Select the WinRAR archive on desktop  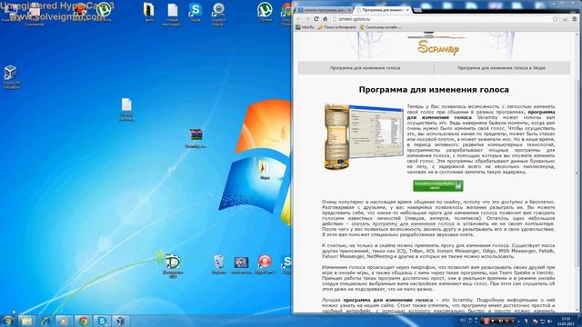(196, 138)
